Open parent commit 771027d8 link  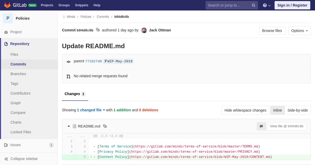click(93, 61)
